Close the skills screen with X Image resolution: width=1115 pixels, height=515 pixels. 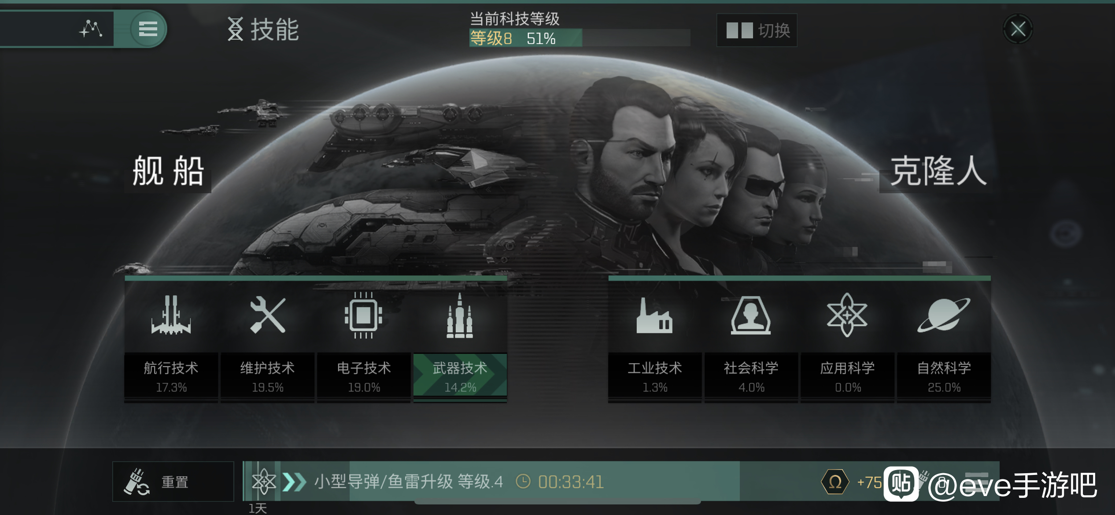coord(1018,29)
